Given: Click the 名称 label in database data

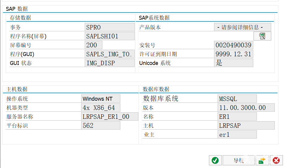Looking at the screenshot, I should click(x=148, y=116).
